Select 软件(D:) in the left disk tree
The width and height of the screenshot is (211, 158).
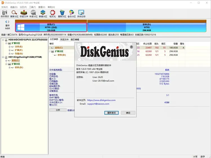coord(19,68)
